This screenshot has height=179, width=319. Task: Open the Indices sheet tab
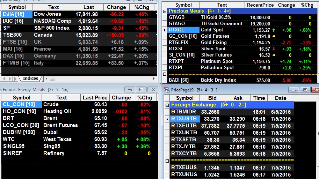[x=30, y=79]
